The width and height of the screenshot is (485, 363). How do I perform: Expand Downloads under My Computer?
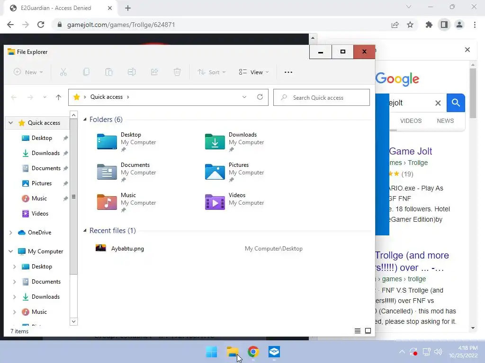tap(14, 297)
